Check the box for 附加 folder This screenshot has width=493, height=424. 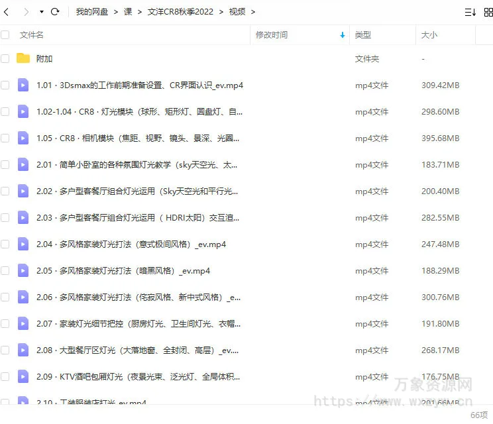pos(5,58)
